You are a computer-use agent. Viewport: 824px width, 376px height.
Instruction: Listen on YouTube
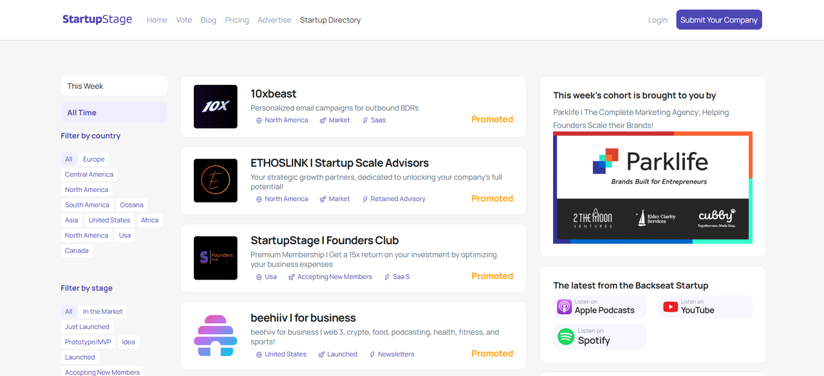pos(706,306)
